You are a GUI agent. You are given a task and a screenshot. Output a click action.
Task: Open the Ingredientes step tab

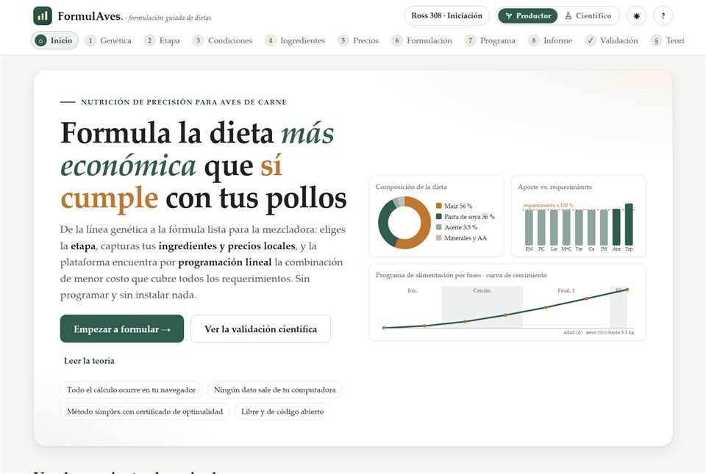tap(295, 40)
